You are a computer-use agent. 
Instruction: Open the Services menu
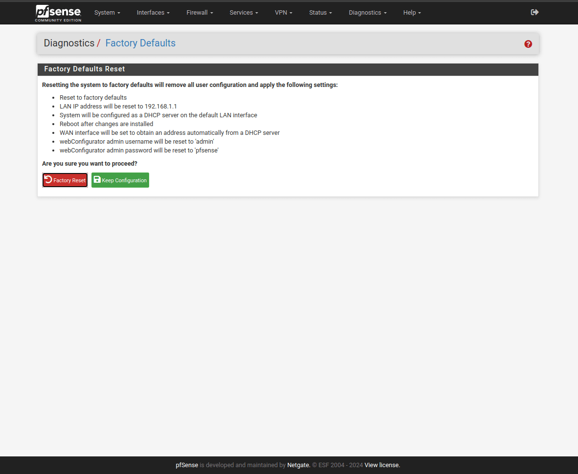[x=244, y=13]
